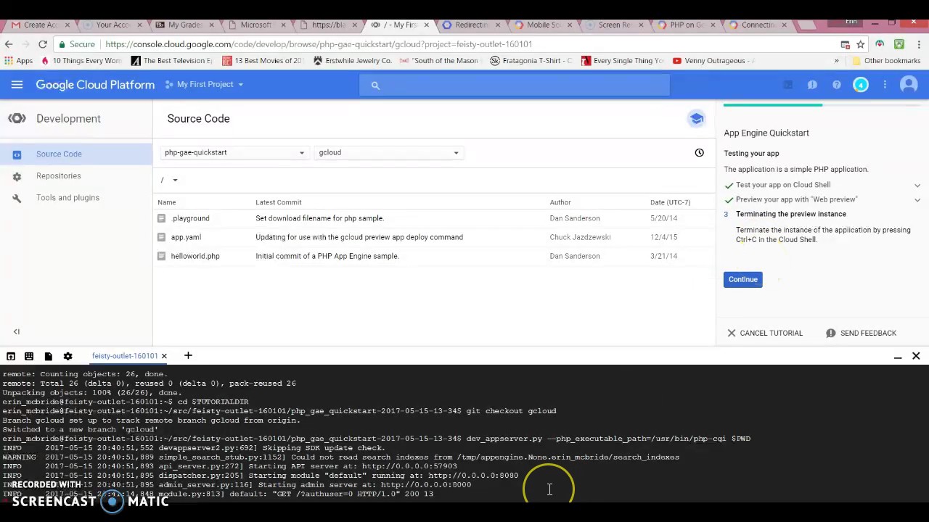This screenshot has width=929, height=522.
Task: Open the Other bookmarks folder
Action: pyautogui.click(x=886, y=61)
